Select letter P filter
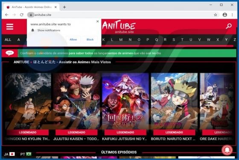 click(148, 40)
